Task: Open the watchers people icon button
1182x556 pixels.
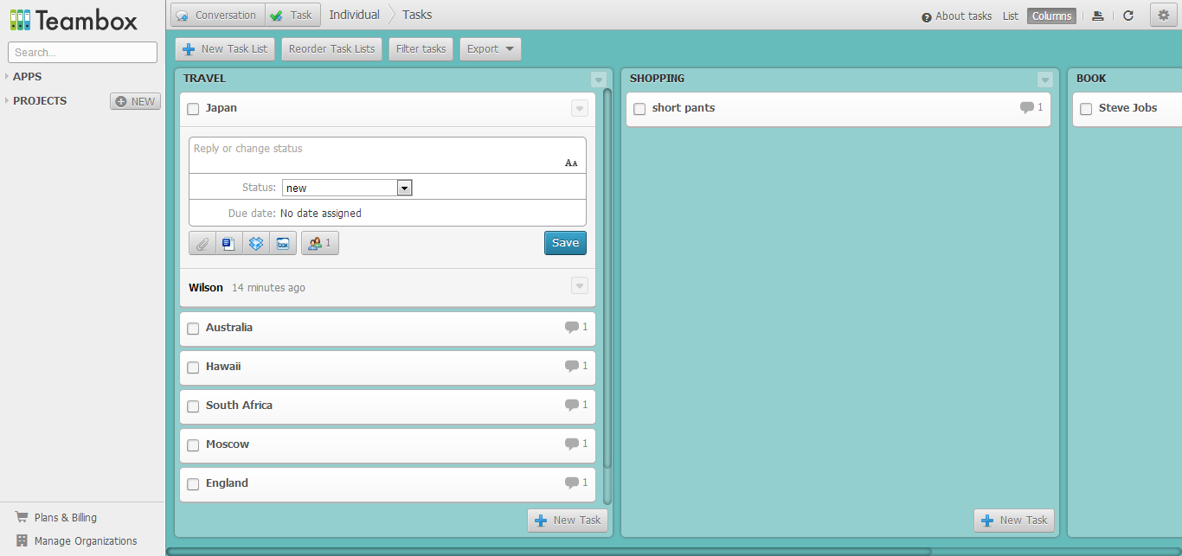Action: point(320,244)
